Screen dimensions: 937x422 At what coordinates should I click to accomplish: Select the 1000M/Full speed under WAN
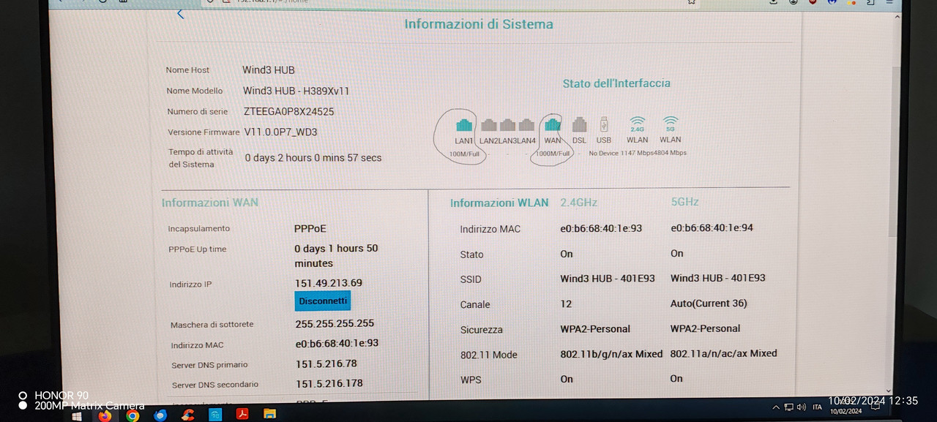pyautogui.click(x=553, y=154)
